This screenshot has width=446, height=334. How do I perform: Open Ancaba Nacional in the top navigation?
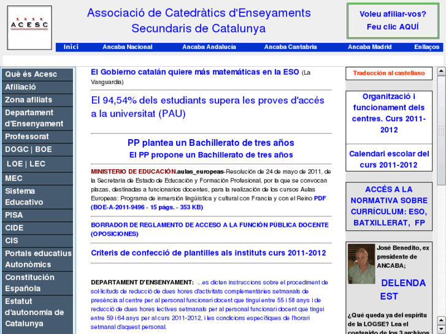point(128,47)
